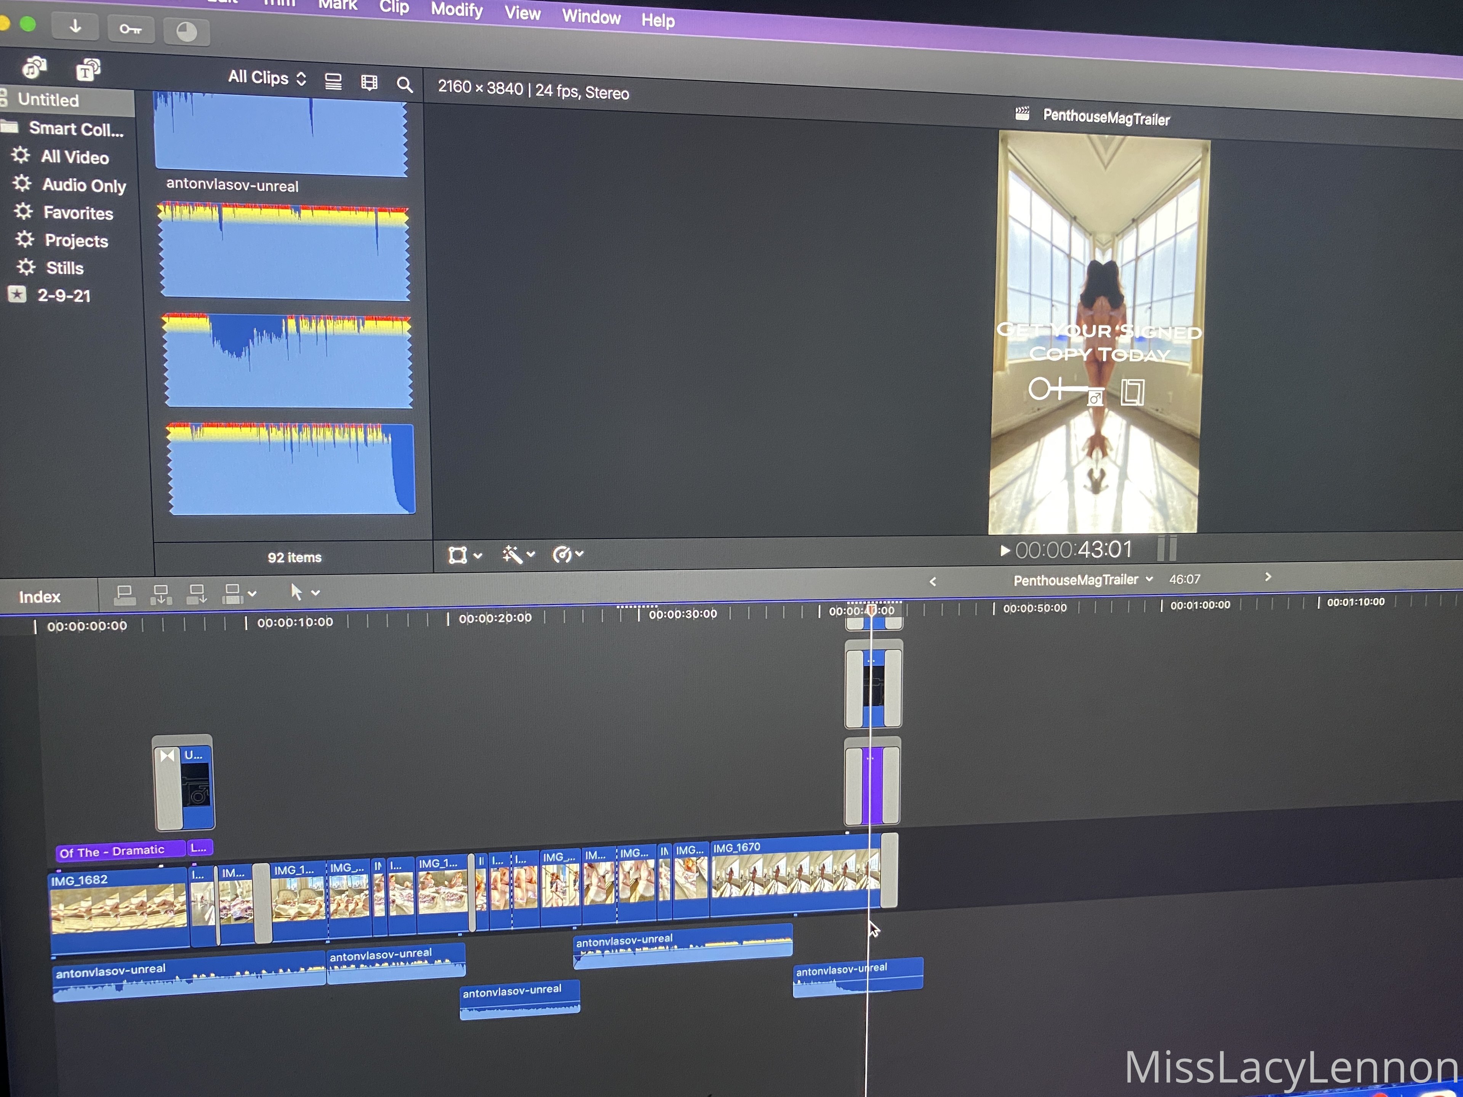Open the All Clips filter dropdown

(x=267, y=78)
